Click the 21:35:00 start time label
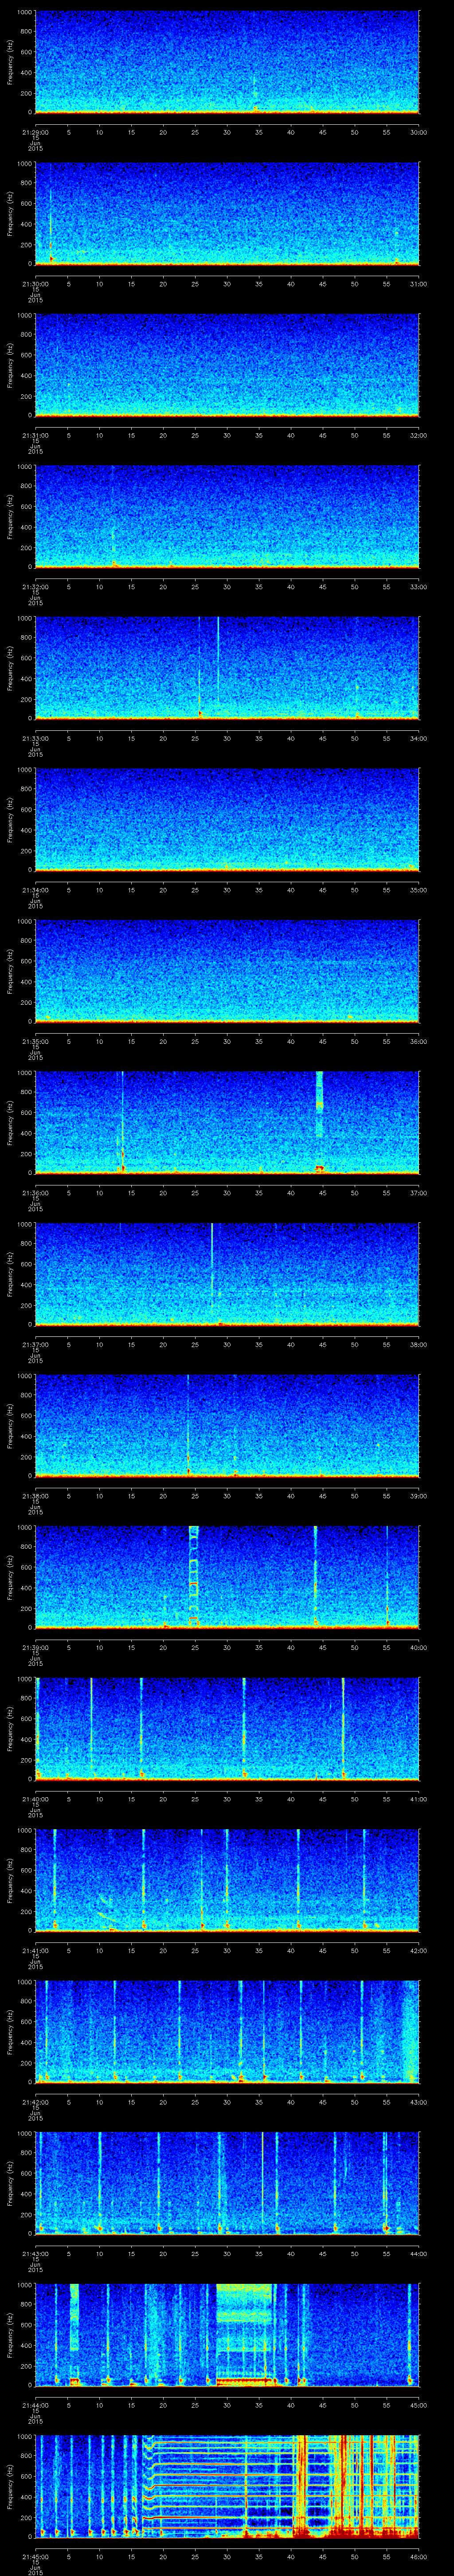This screenshot has height=2576, width=454. (35, 1041)
